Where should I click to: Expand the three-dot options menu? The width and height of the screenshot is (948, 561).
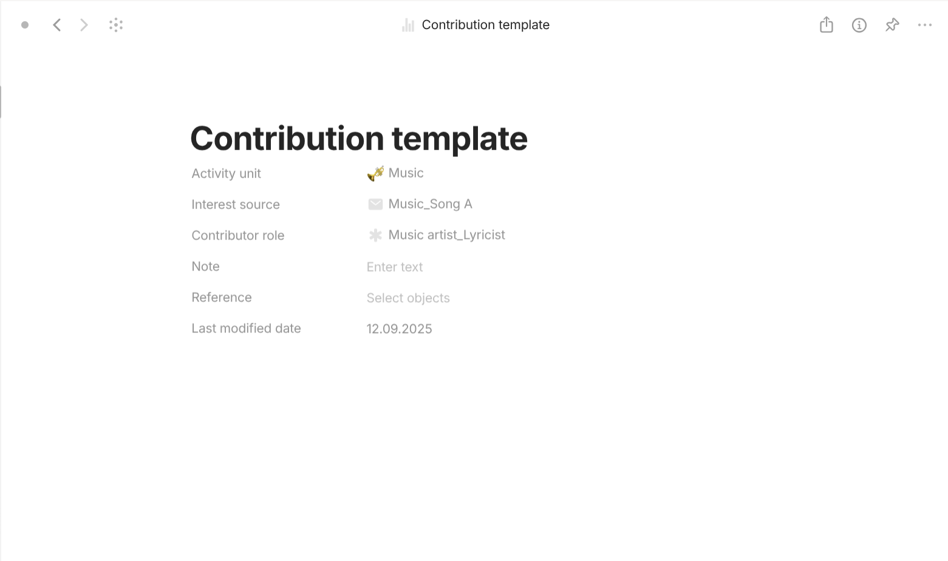925,25
